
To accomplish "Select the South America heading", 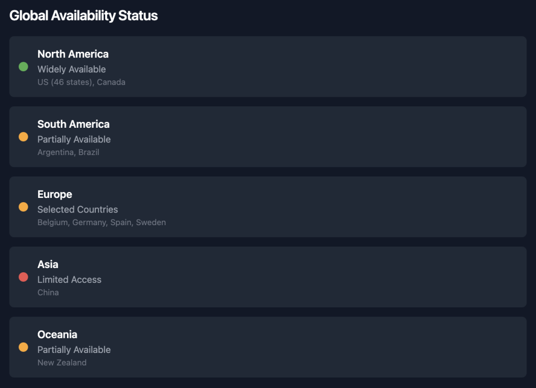I will pos(73,124).
